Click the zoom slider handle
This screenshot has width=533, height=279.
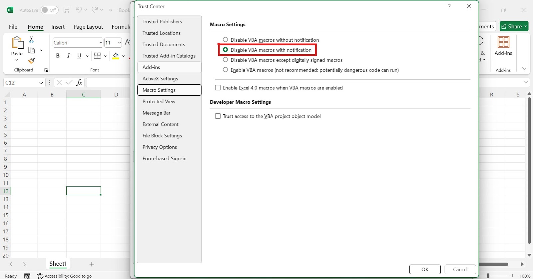pyautogui.click(x=488, y=276)
